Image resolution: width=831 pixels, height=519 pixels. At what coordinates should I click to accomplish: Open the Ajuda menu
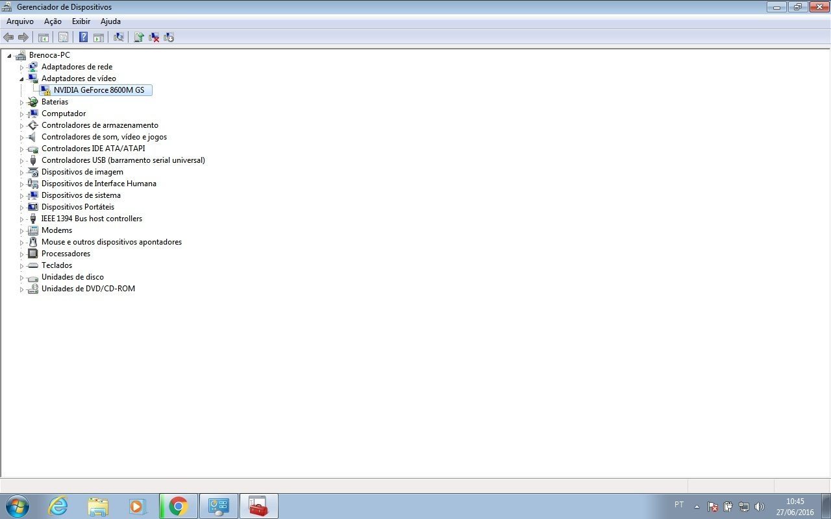click(x=110, y=21)
